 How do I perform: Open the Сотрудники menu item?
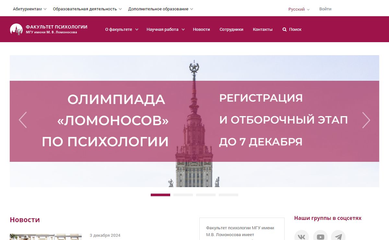pos(231,30)
